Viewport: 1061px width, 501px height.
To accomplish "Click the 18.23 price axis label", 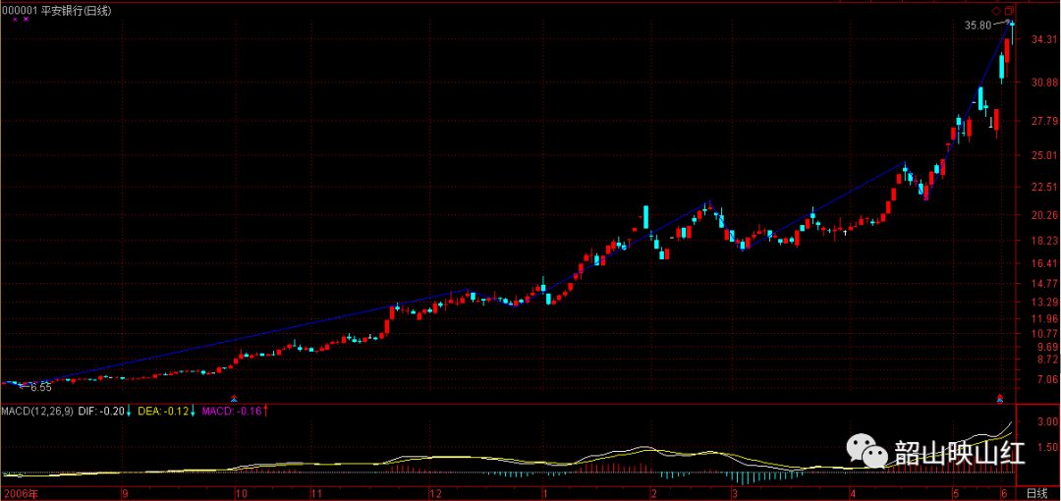I will [1043, 241].
